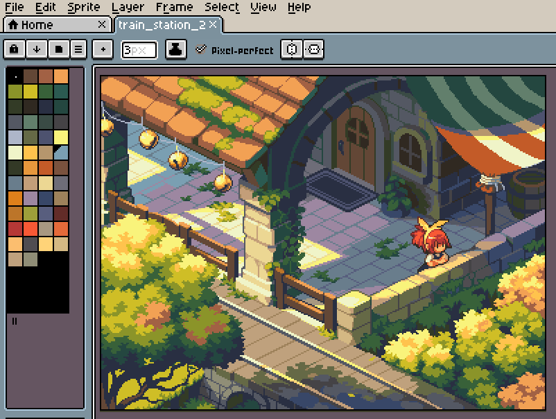Open the palette sort options down-arrow button
556x419 pixels.
click(x=37, y=49)
